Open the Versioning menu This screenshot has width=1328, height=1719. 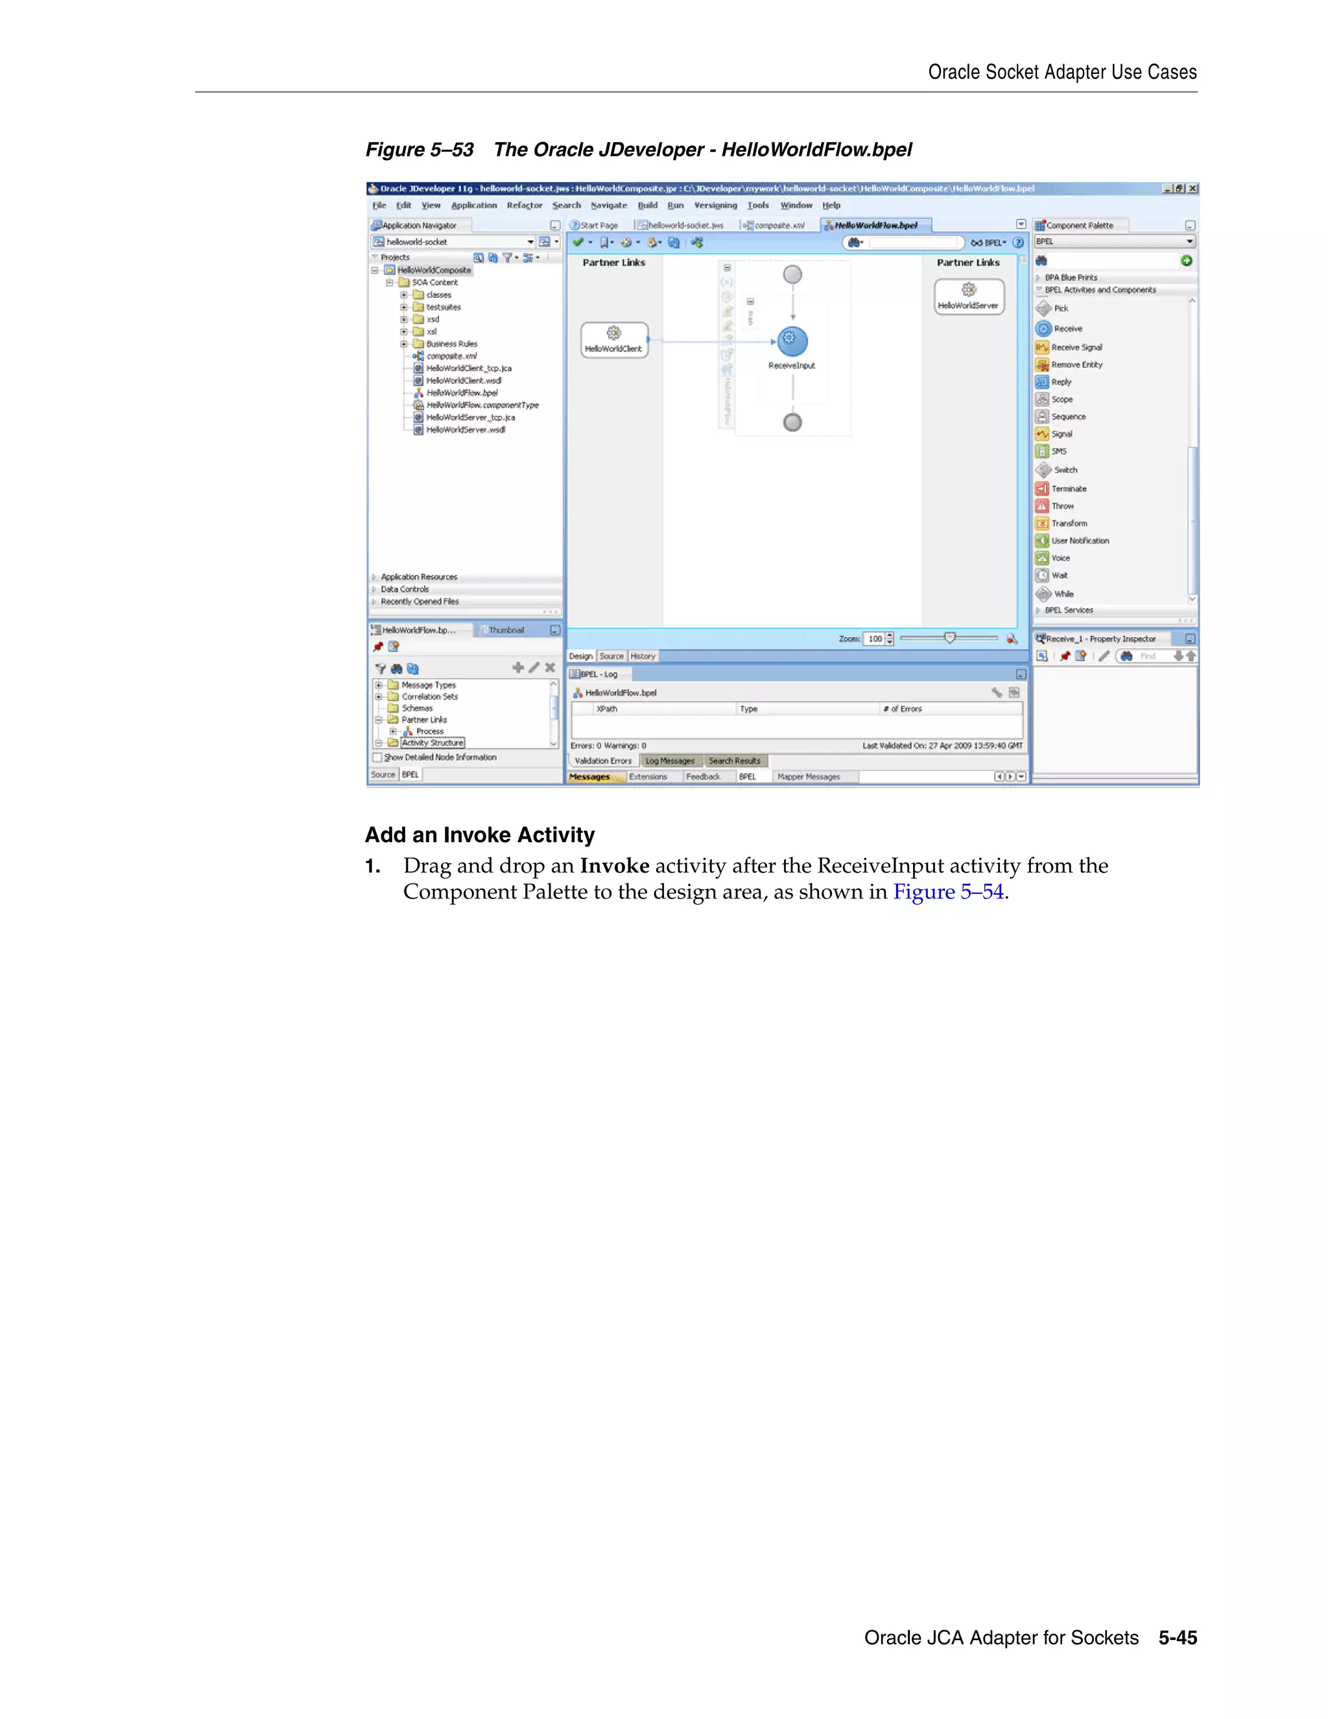click(716, 206)
